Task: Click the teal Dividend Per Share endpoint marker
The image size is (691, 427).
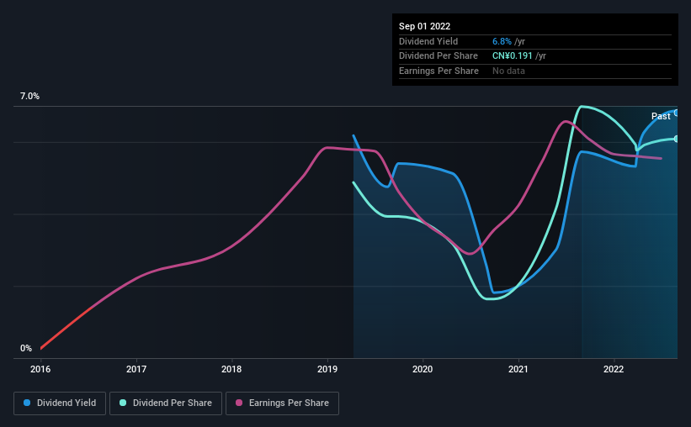Action: (x=676, y=139)
